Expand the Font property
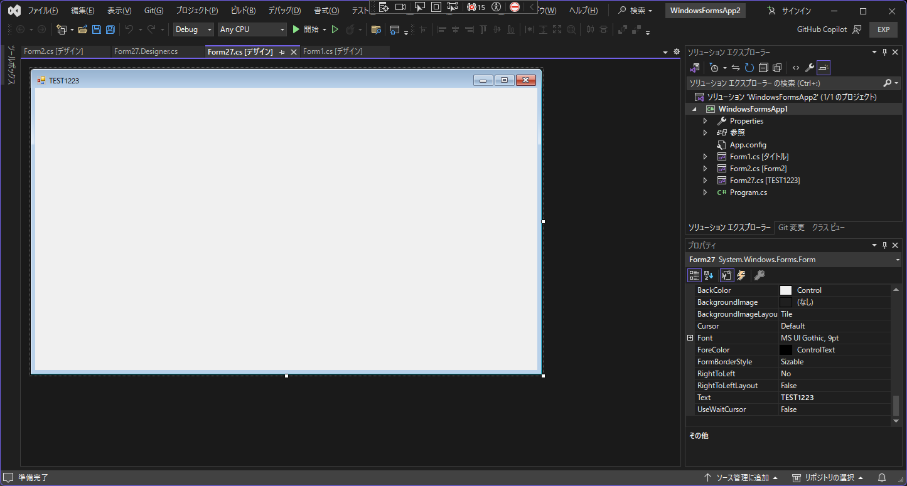907x486 pixels. [x=690, y=337]
